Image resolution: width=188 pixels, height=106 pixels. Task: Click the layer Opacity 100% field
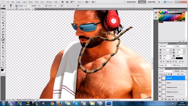[x=182, y=71]
